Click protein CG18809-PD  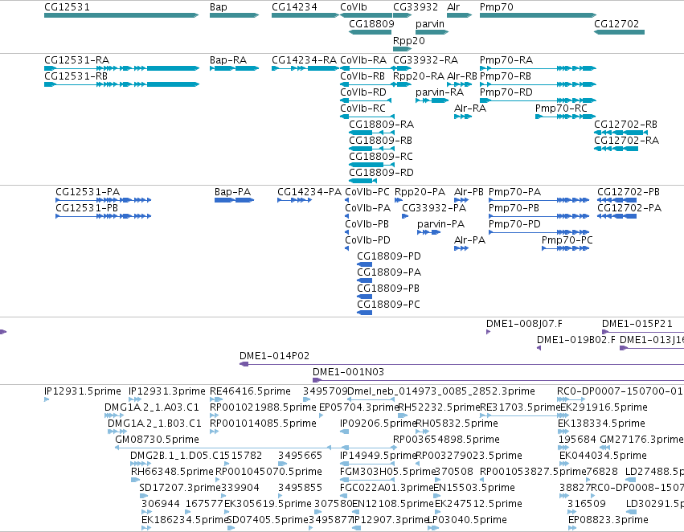point(365,264)
